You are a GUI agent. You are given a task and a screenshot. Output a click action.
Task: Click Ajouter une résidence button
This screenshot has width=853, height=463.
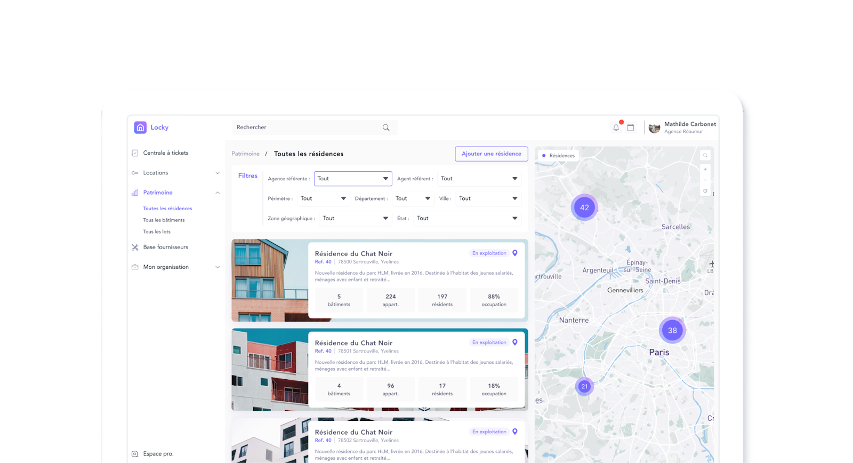click(492, 154)
